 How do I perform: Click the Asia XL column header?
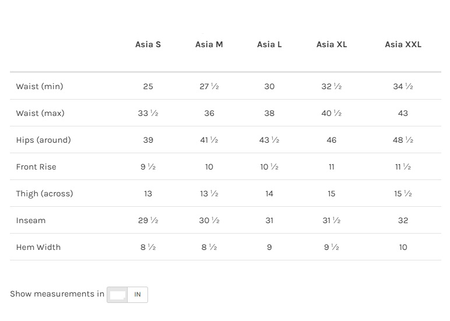(332, 44)
